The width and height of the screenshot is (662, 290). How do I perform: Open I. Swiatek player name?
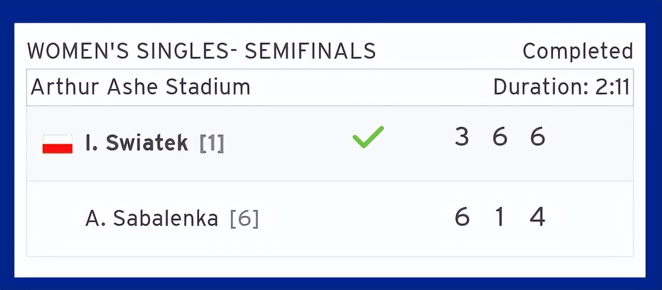136,143
